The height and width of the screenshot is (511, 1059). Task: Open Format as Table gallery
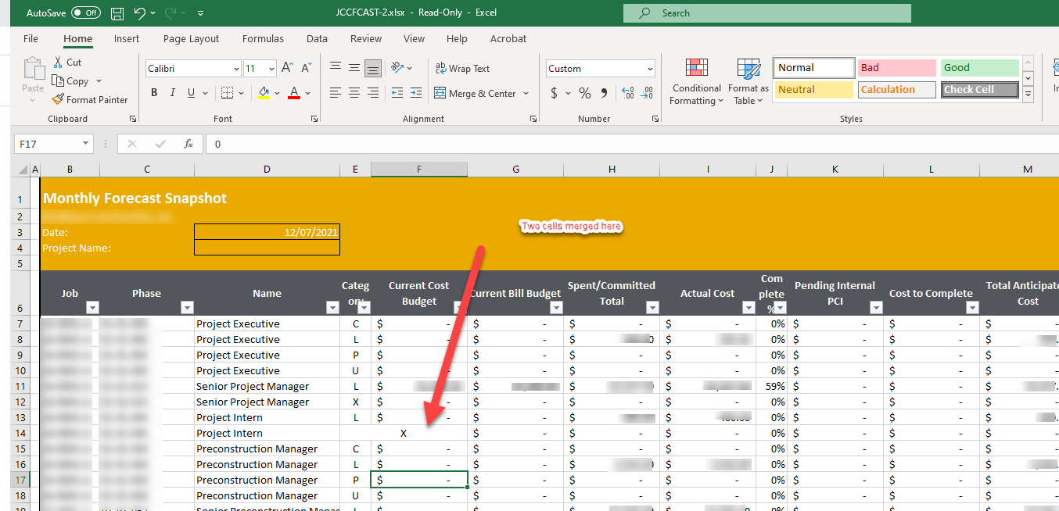click(748, 81)
